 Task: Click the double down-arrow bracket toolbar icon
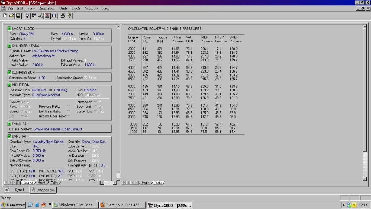54,16
